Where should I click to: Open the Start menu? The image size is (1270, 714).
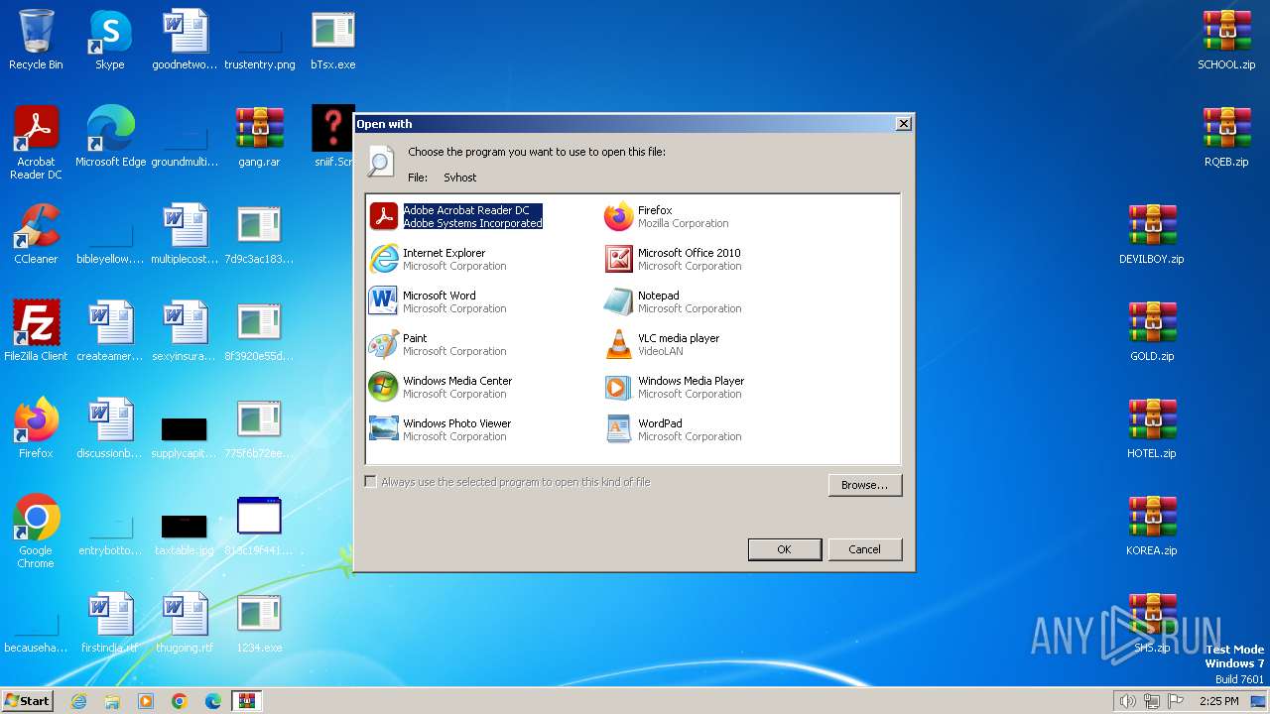(x=28, y=700)
